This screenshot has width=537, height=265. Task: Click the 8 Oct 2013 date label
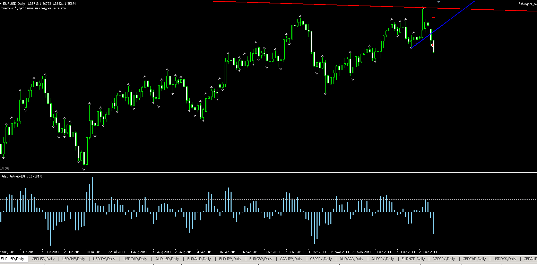(272, 252)
